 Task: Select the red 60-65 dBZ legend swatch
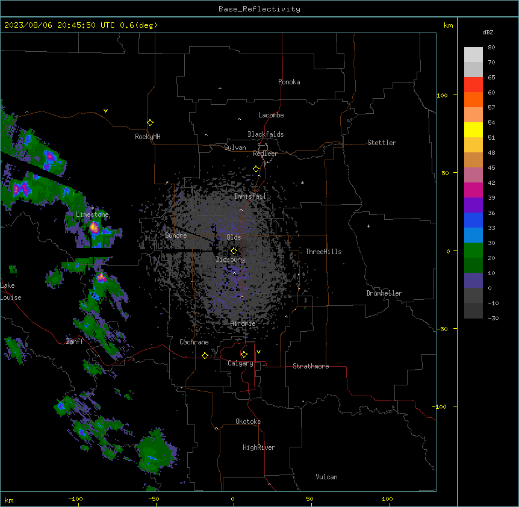click(x=473, y=84)
